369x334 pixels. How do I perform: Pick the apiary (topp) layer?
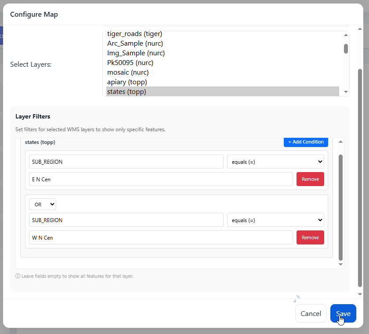pos(127,82)
